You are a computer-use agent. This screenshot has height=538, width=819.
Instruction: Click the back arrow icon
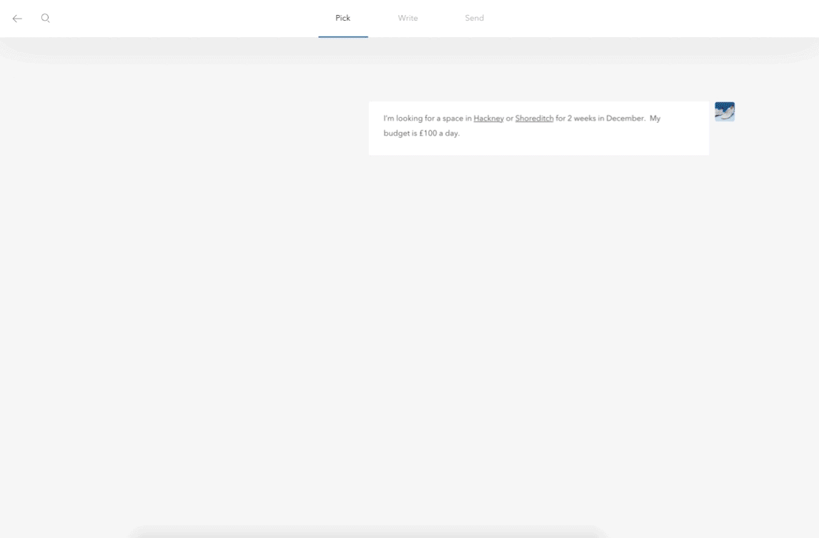(x=17, y=19)
